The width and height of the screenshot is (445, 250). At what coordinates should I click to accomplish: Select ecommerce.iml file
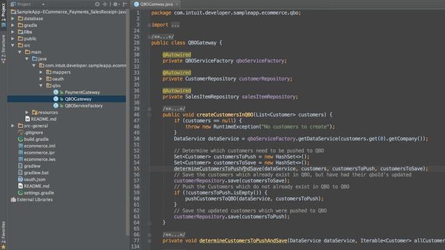(x=40, y=146)
